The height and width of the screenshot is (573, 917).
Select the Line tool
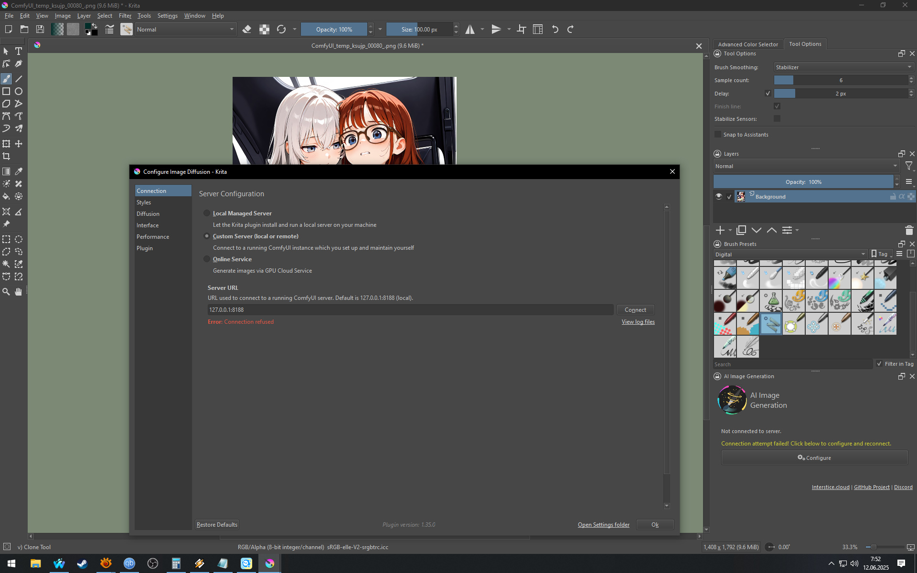pos(19,79)
